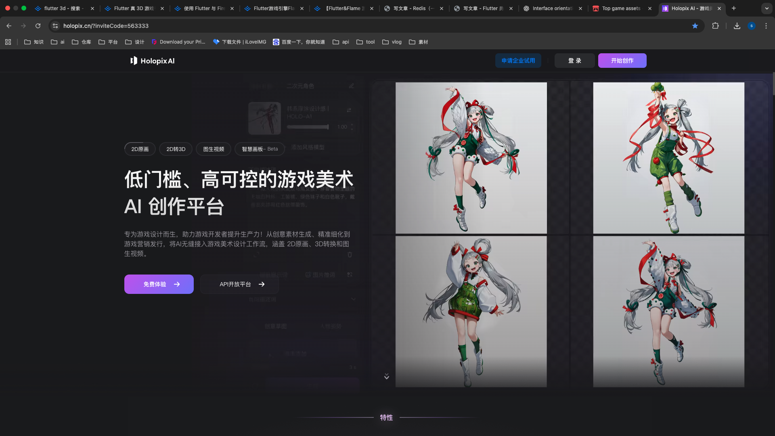Adjust the model weight slider near 1.00
775x436 pixels.
tap(308, 126)
